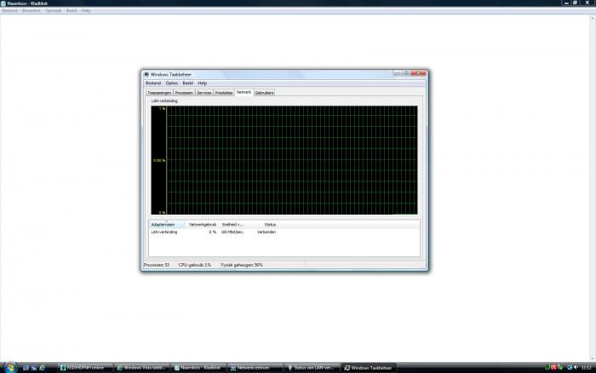Click the 100 Mbit/sec. speed value
The image size is (596, 373).
pos(232,232)
